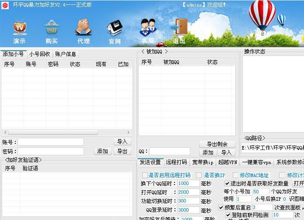The width and height of the screenshot is (304, 220).
Task: Select the 宽带换ip settings tab
Action: (x=203, y=162)
